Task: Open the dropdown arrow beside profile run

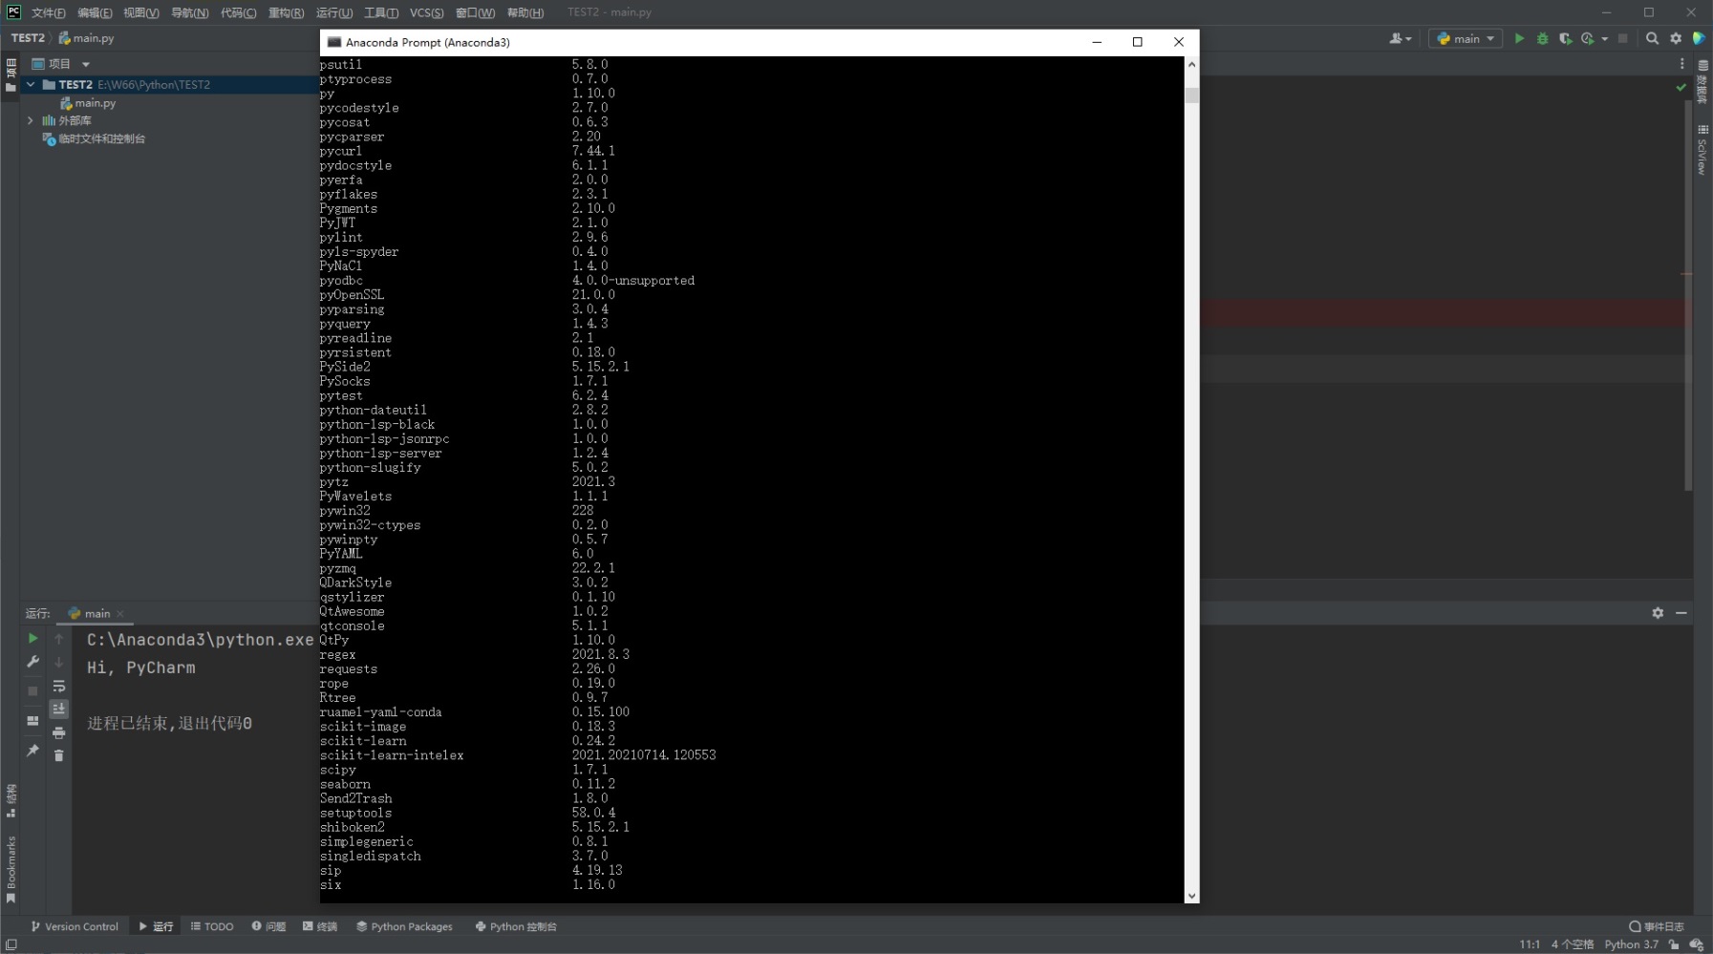Action: 1604,38
